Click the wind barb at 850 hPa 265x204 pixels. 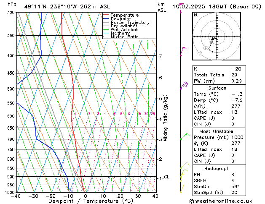[185, 165]
